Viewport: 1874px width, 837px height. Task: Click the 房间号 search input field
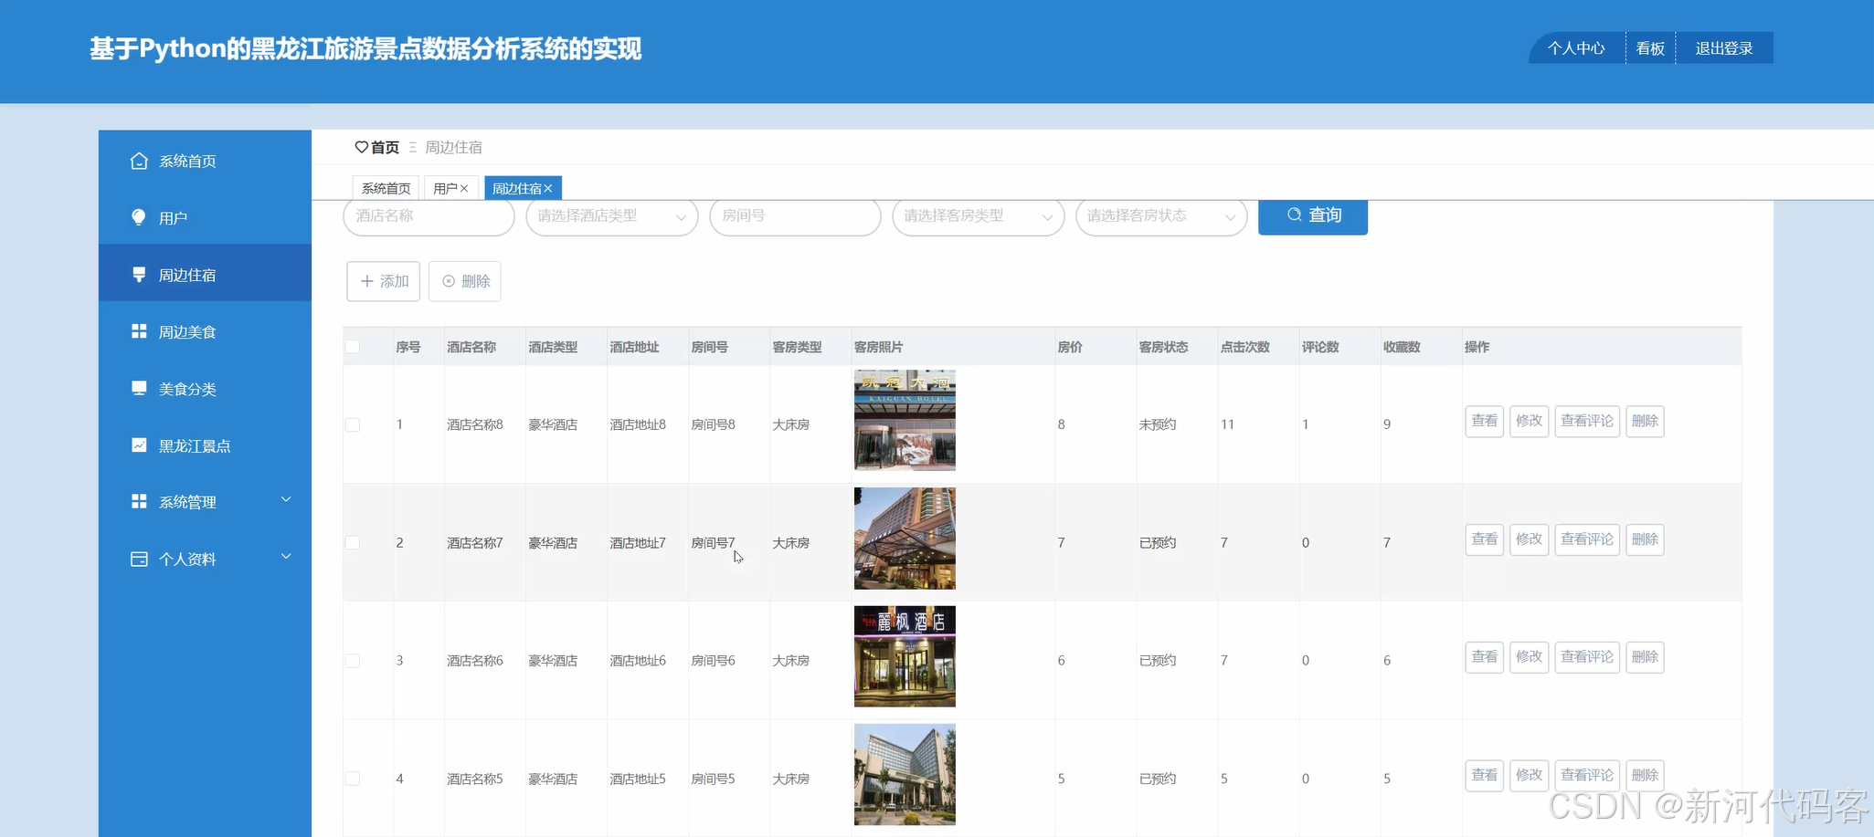pos(795,216)
